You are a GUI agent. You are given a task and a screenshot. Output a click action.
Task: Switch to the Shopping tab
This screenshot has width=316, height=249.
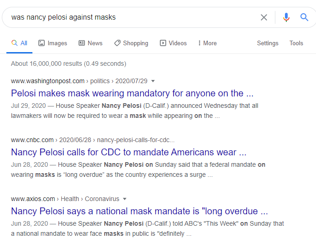tap(131, 43)
